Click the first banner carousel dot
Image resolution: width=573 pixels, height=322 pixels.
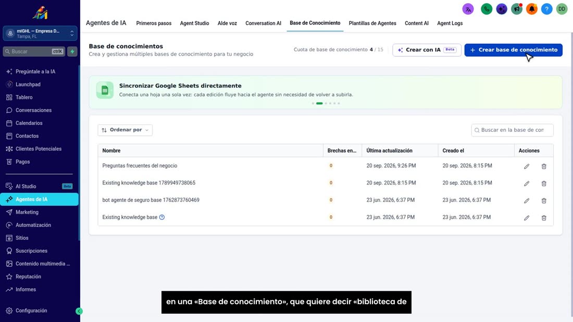pyautogui.click(x=313, y=104)
